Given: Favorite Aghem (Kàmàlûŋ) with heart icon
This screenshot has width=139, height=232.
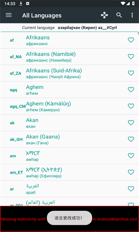Looking at the screenshot, I should [x=131, y=106].
